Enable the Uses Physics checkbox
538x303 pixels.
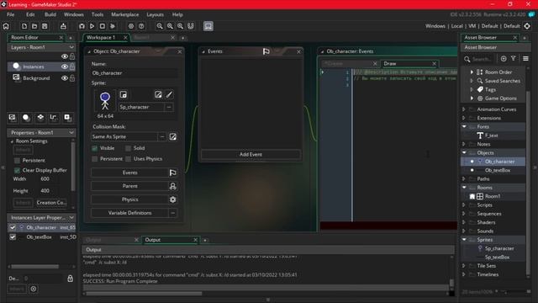pos(128,159)
